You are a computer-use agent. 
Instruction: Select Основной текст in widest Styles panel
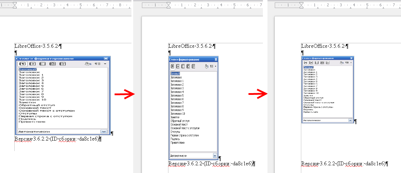click(x=35, y=108)
